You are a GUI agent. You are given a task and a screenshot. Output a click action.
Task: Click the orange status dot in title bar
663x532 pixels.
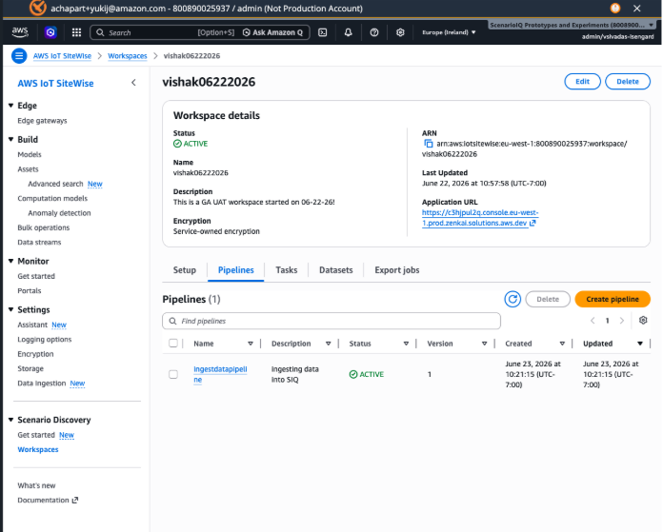(x=615, y=8)
